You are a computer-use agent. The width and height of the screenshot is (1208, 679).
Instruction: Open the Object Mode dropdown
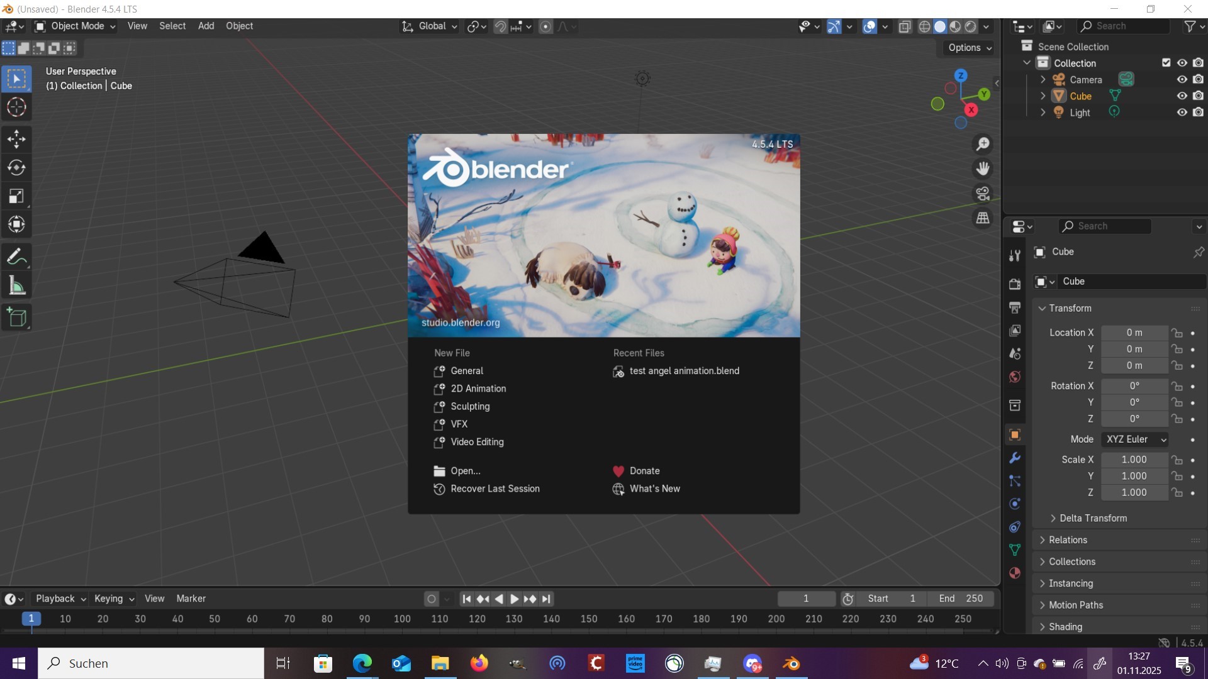[75, 26]
